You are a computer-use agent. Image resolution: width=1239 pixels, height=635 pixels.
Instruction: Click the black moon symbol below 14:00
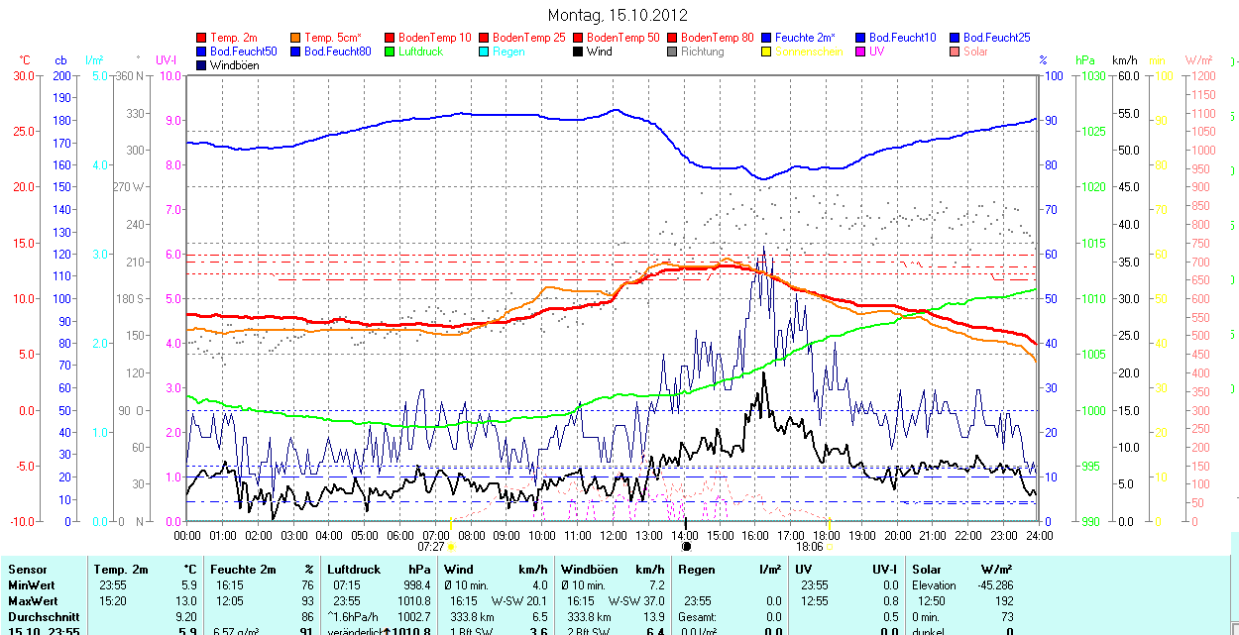[x=686, y=546]
